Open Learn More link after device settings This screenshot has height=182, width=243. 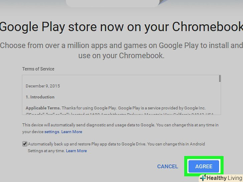[72, 132]
